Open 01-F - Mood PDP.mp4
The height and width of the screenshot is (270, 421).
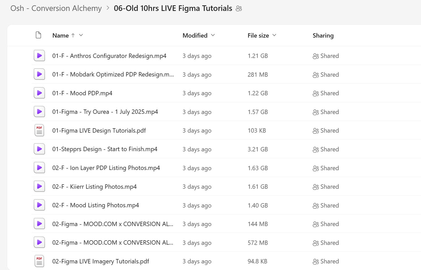[82, 93]
